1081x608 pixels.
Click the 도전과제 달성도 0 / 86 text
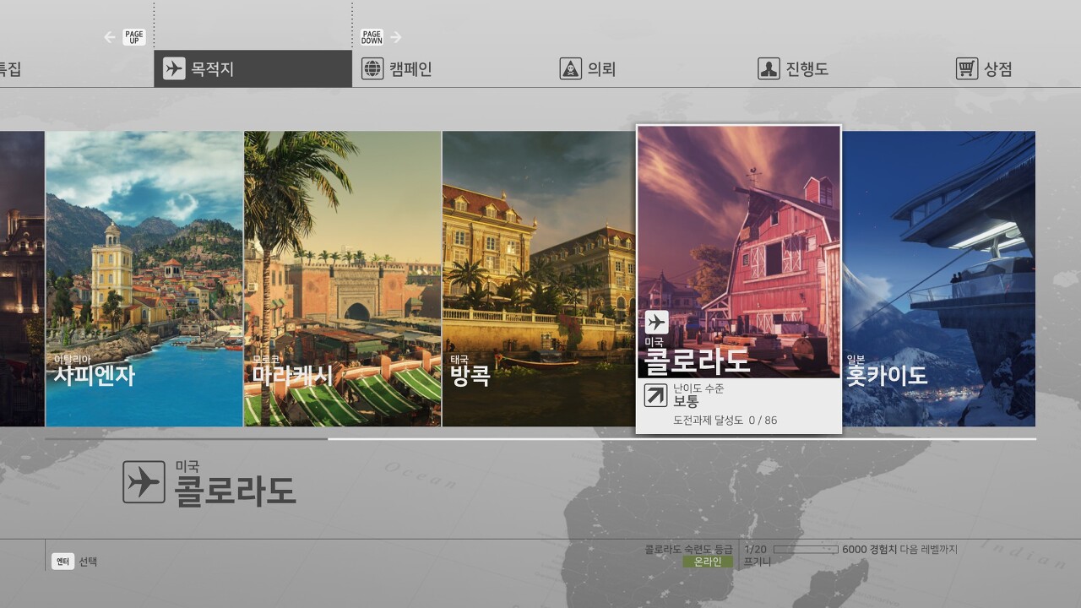725,420
